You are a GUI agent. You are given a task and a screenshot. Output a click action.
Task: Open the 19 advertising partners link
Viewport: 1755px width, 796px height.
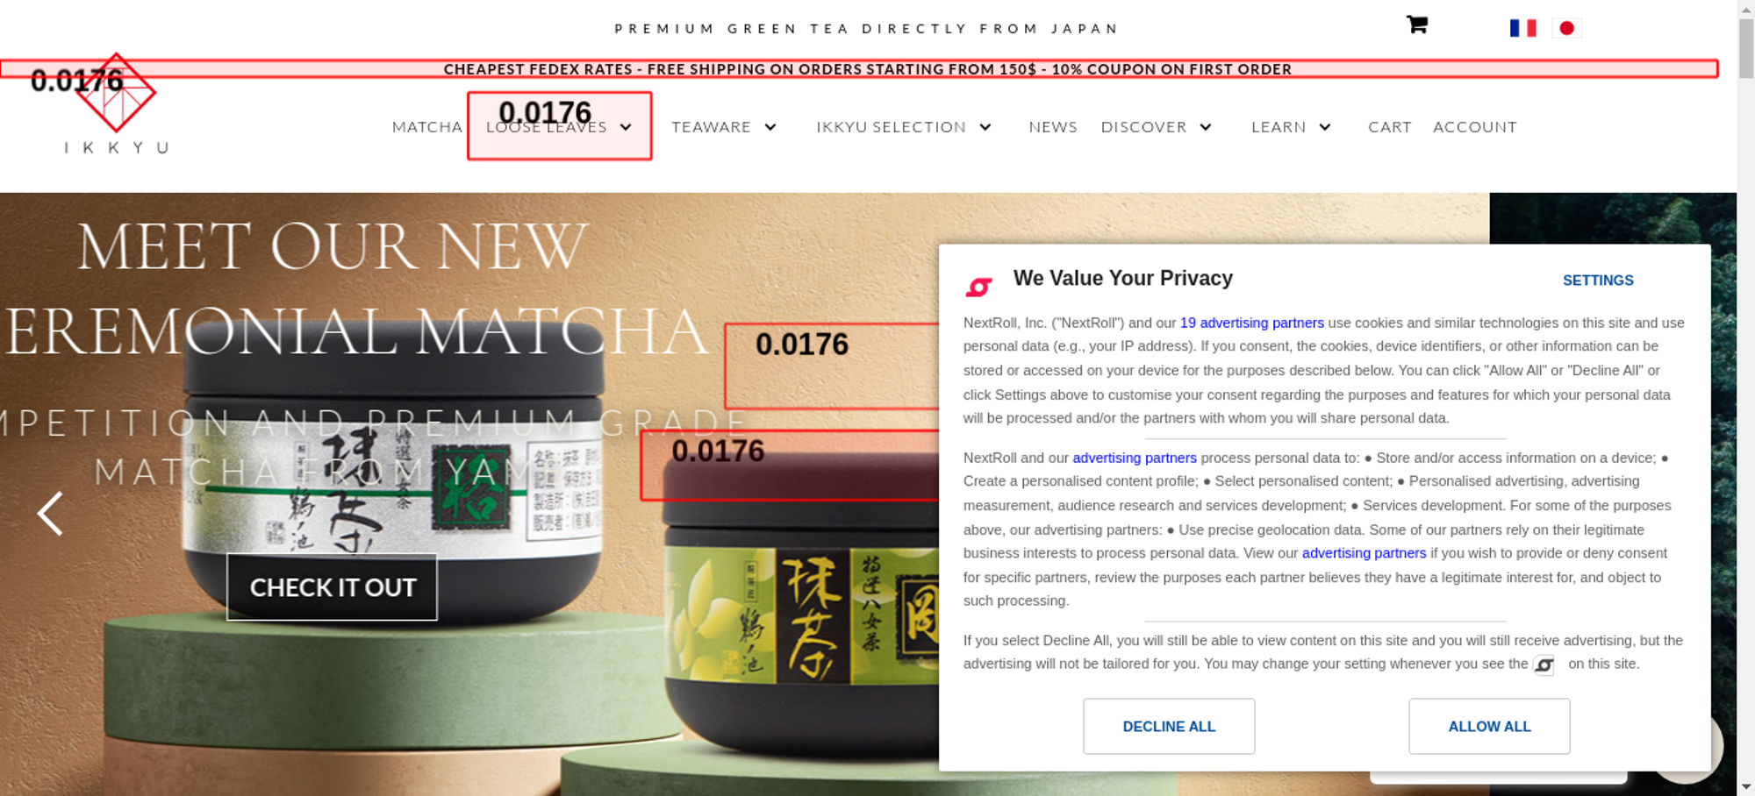pos(1252,323)
